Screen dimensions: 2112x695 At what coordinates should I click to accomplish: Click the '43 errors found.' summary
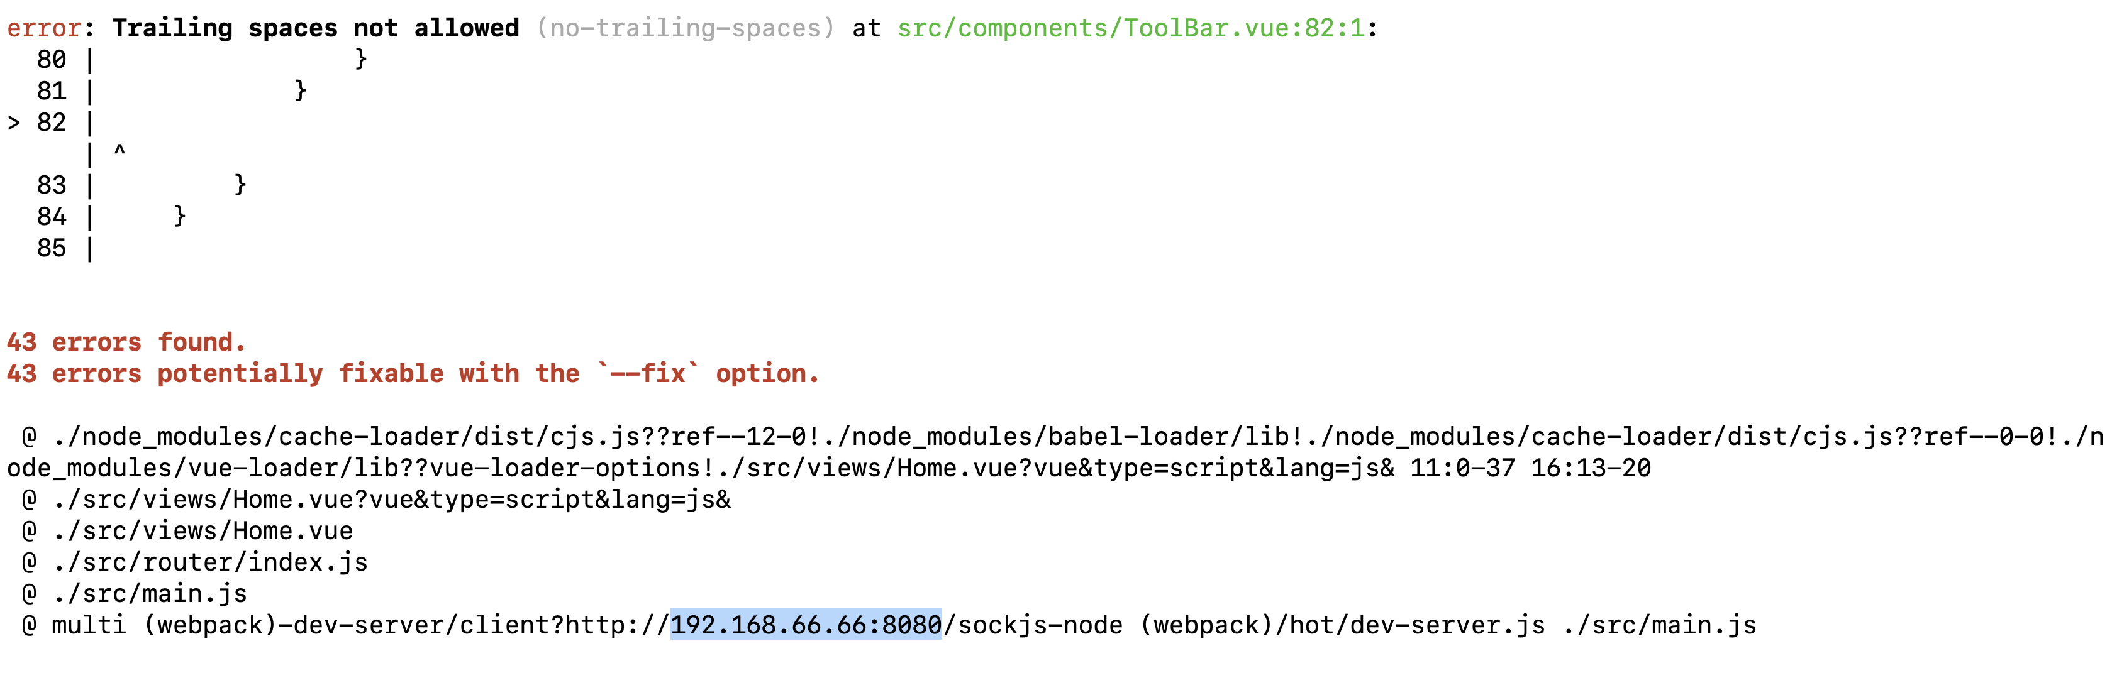126,341
